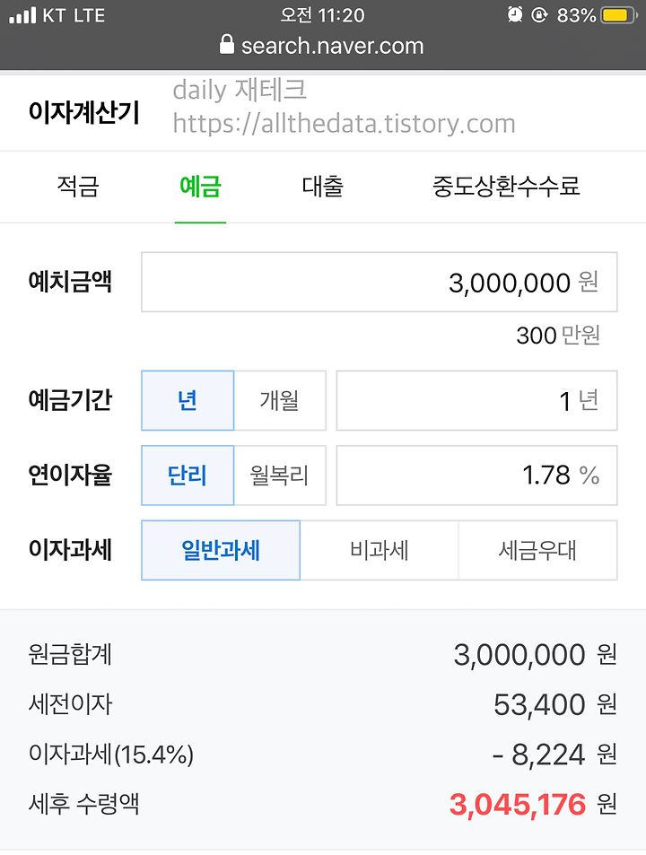Viewport: 646px width, 855px height.
Task: Switch to the 적금 tab
Action: tap(78, 187)
